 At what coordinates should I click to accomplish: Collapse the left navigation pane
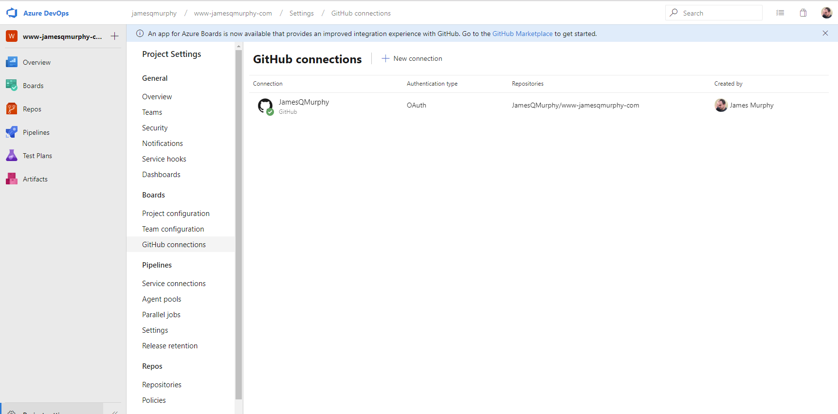(115, 412)
